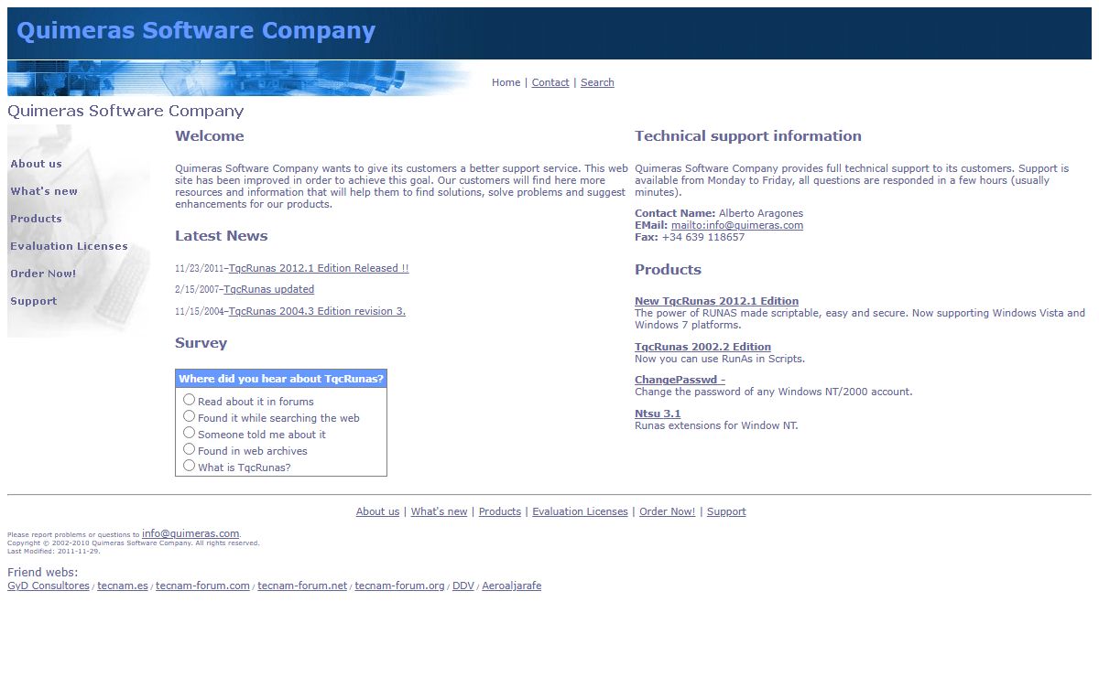Screen dimensions: 1099x677
Task: Click the mailto:info@quimeras.com support email link
Action: (737, 226)
